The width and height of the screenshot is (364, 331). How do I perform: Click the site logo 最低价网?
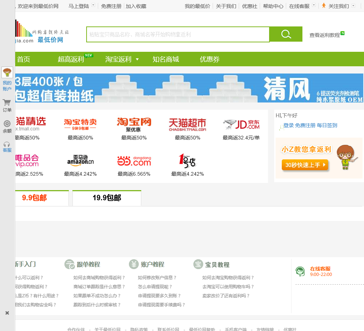coord(42,32)
